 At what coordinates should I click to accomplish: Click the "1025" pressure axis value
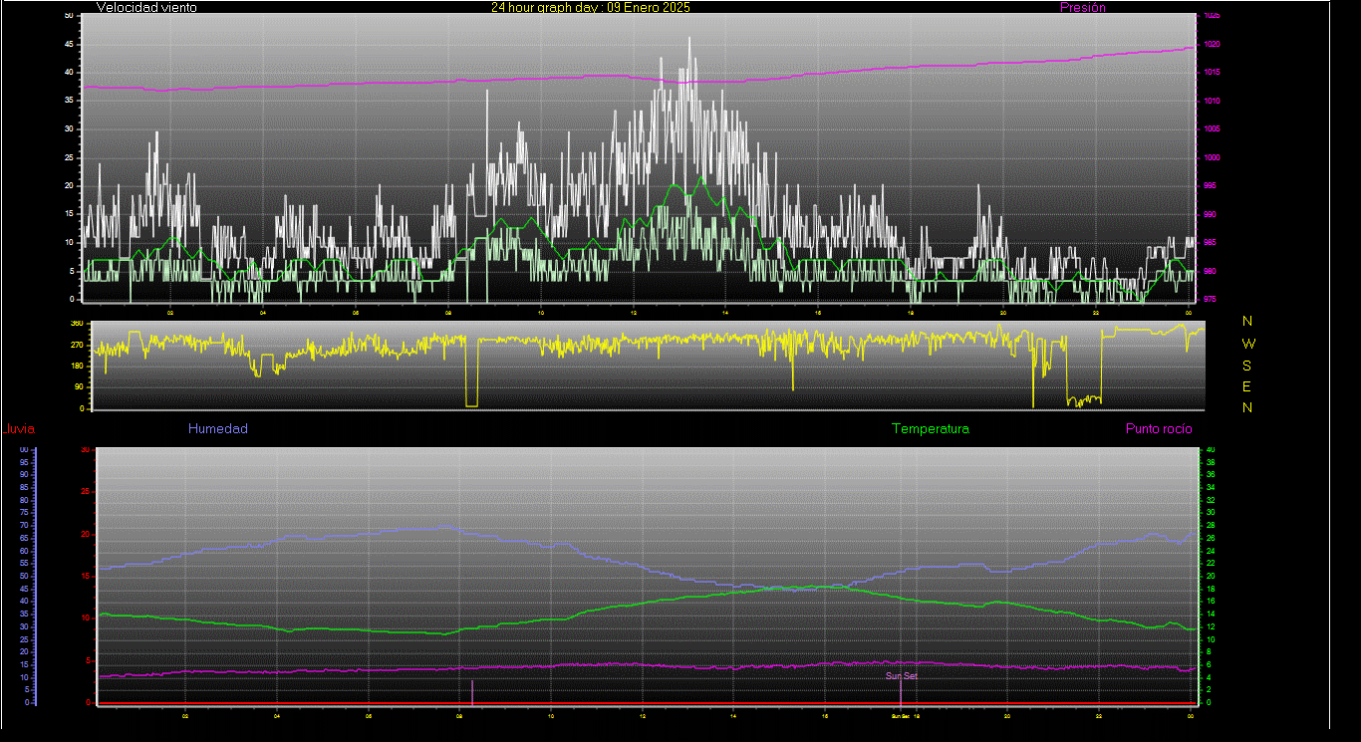click(1212, 16)
